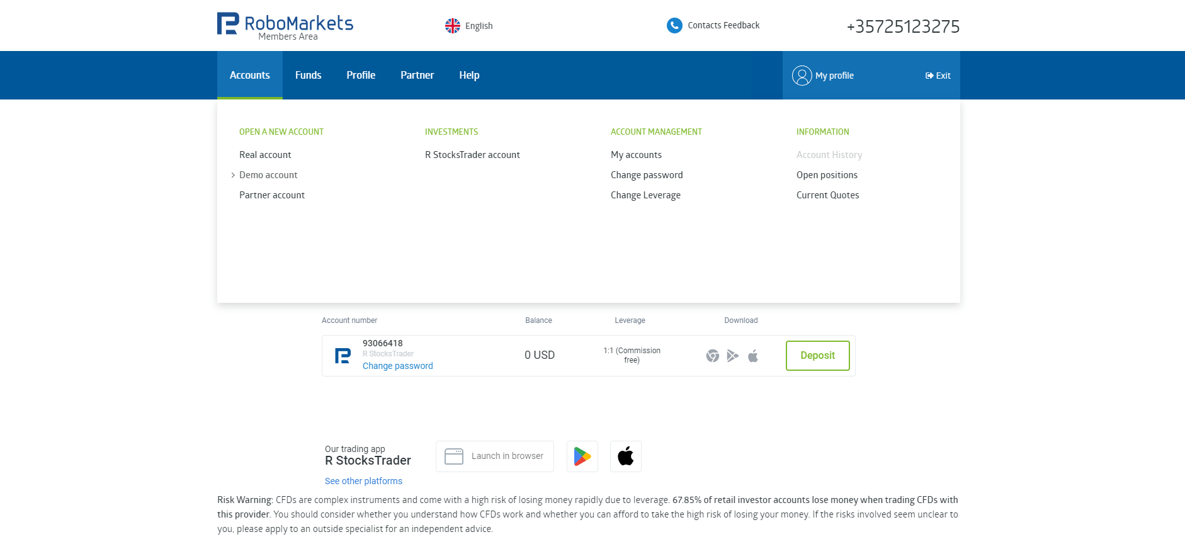Click the 0 USD balance value
Viewport: 1185px width, 549px height.
(x=540, y=355)
